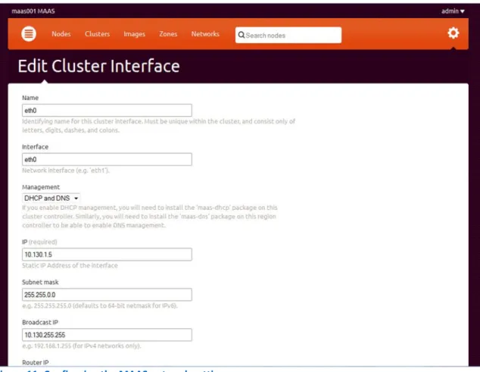Expand the Management DHCP and DNS dropdown
The height and width of the screenshot is (372, 480).
point(51,199)
